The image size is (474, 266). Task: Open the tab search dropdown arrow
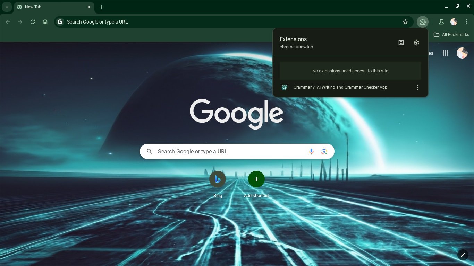pos(7,7)
